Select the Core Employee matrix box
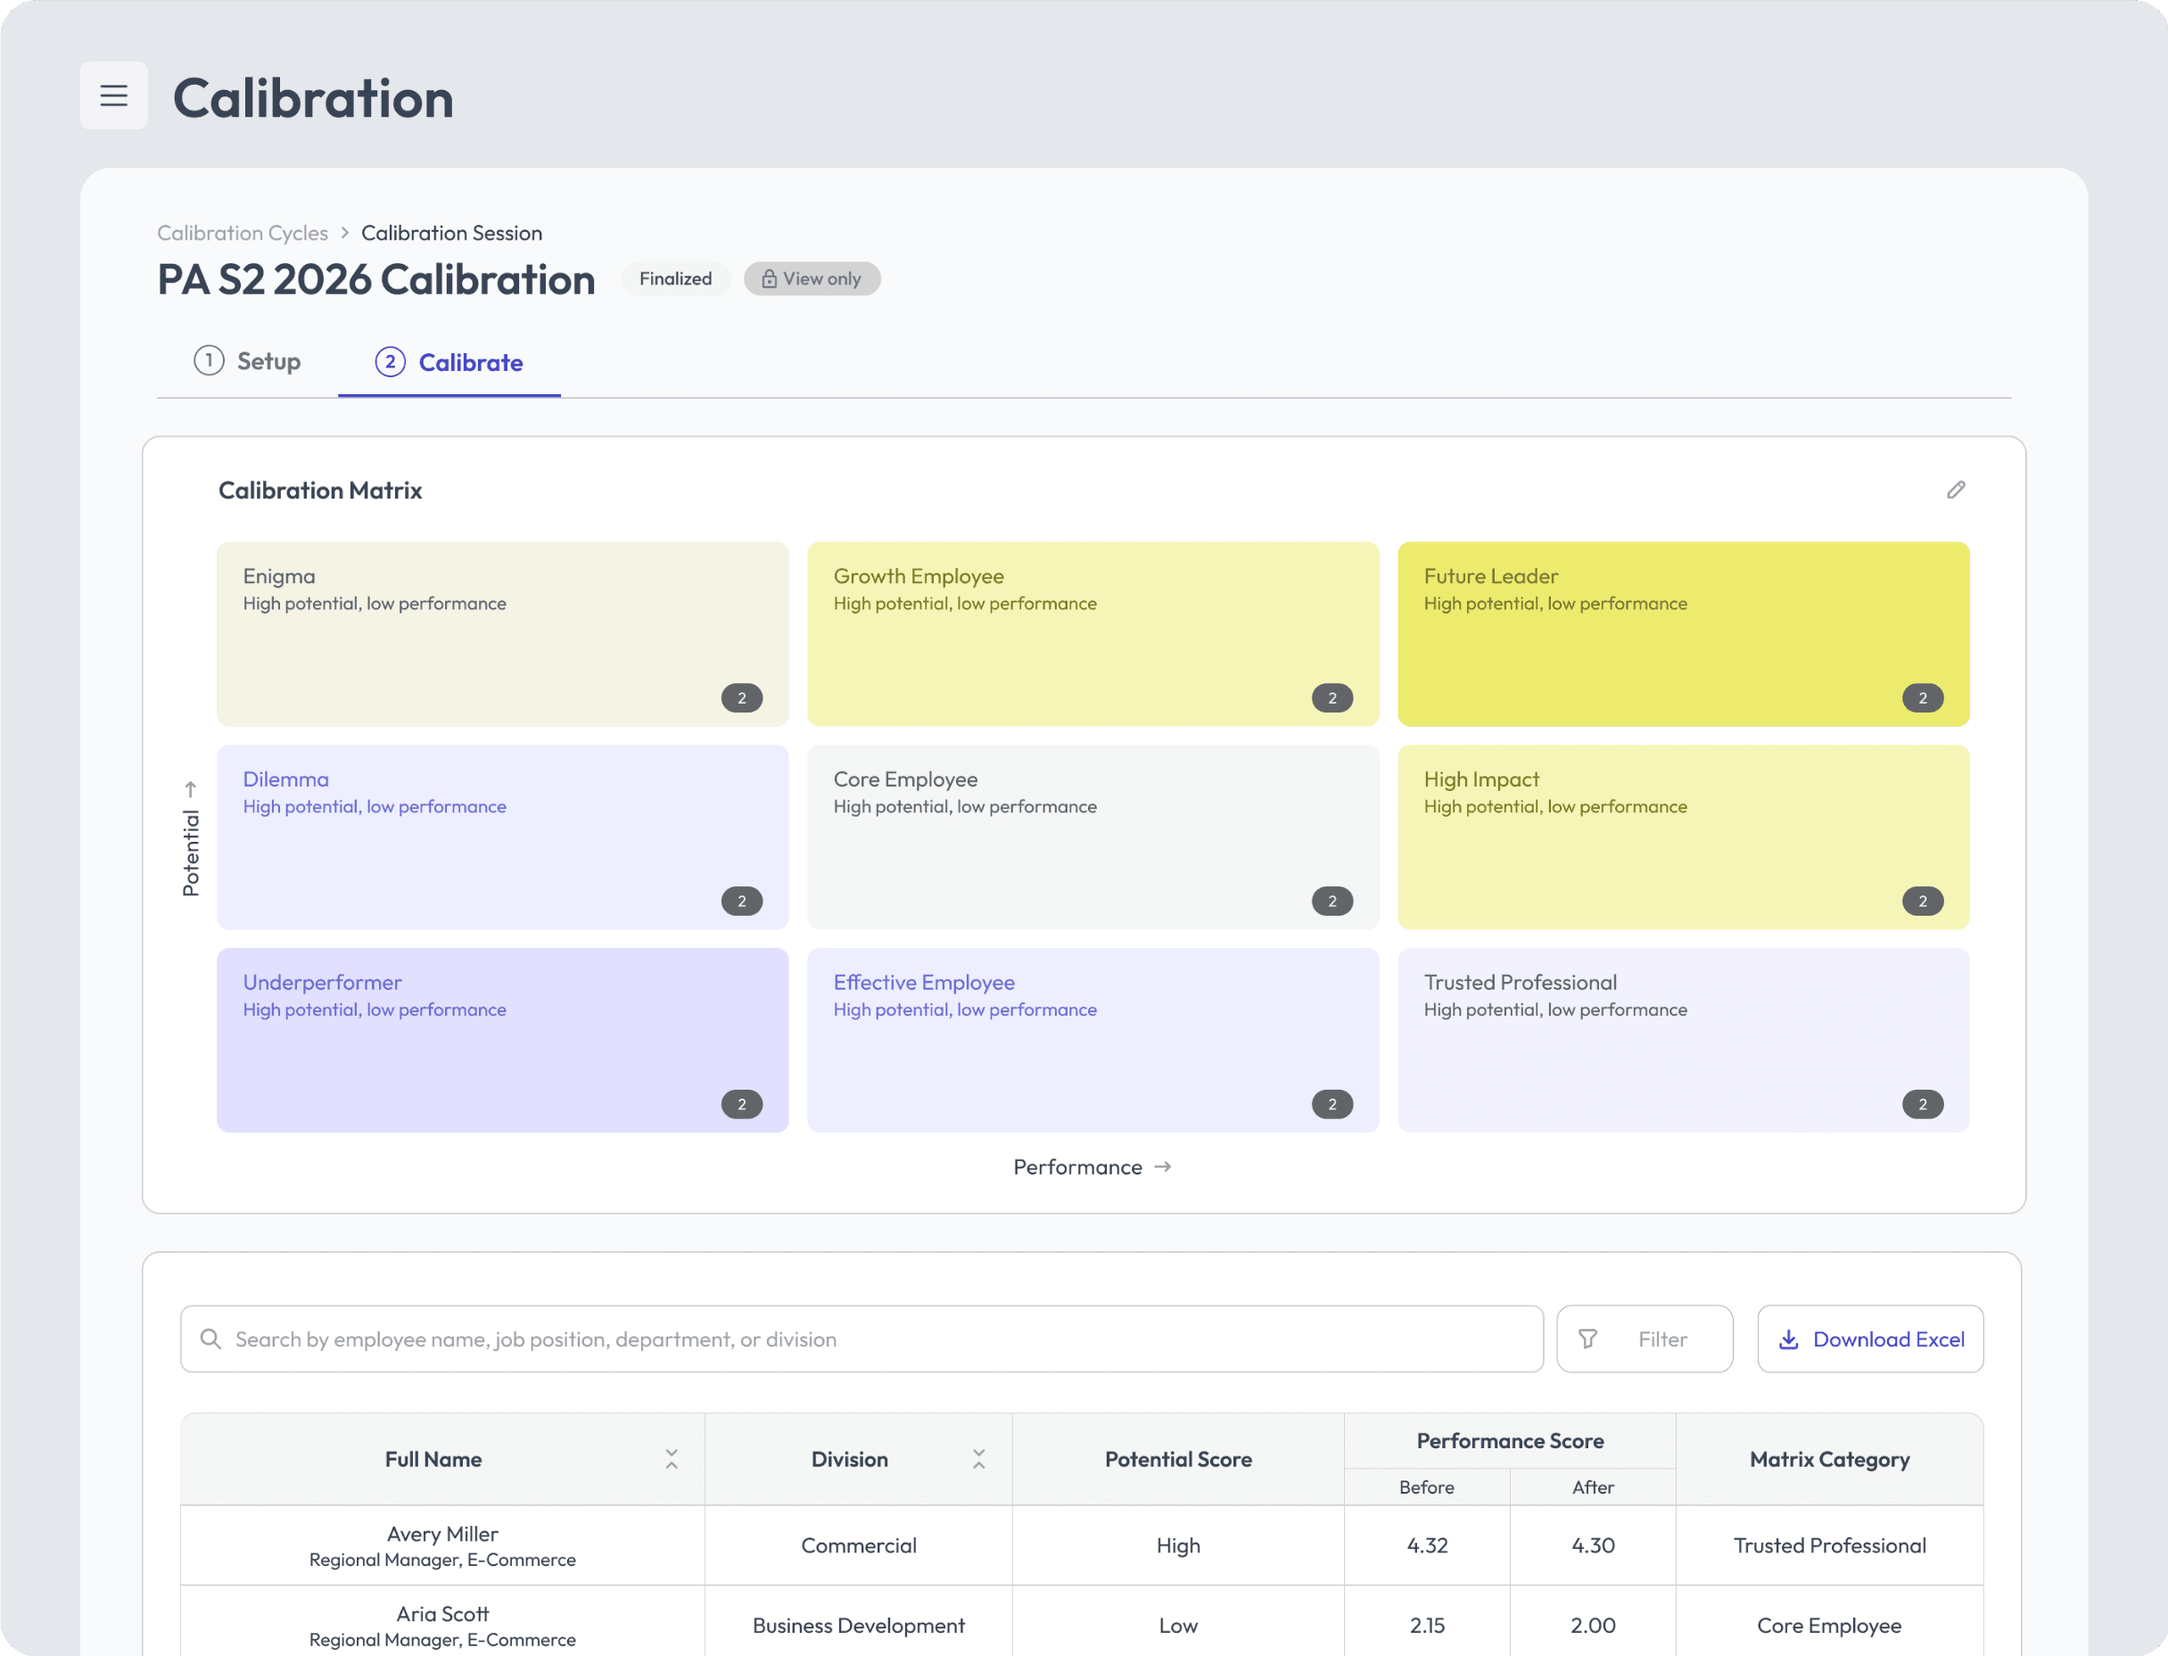Image resolution: width=2168 pixels, height=1656 pixels. pyautogui.click(x=1093, y=836)
